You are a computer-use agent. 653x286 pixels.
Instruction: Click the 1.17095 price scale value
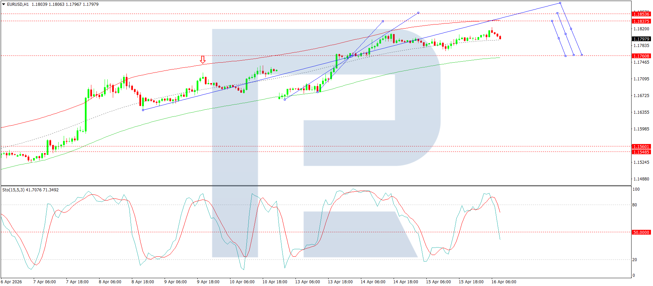(641, 79)
